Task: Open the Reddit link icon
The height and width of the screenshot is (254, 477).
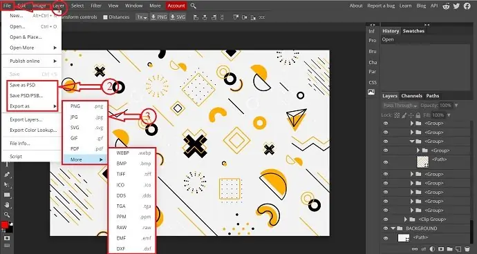Action: click(x=447, y=6)
